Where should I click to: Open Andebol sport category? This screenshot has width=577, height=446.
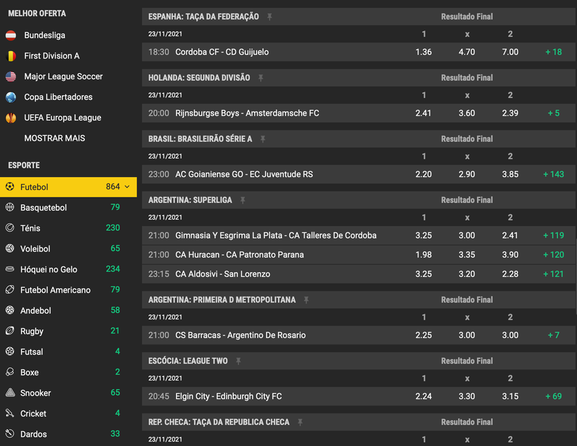click(x=69, y=310)
